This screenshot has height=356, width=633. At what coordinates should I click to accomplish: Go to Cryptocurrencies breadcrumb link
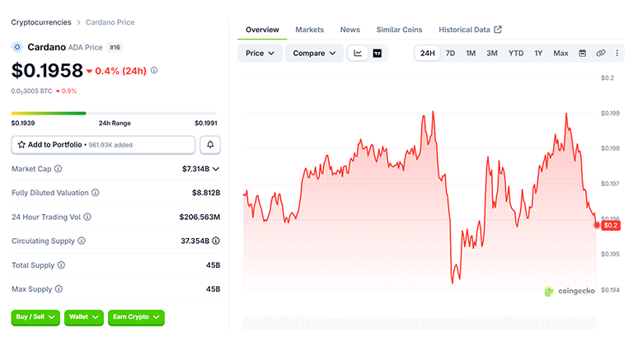(x=40, y=22)
